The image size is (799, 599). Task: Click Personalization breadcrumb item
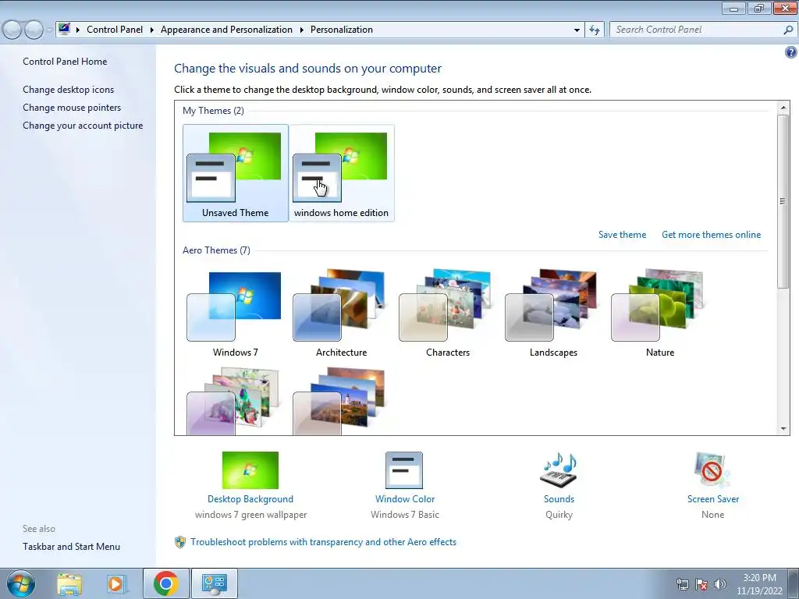(x=342, y=30)
